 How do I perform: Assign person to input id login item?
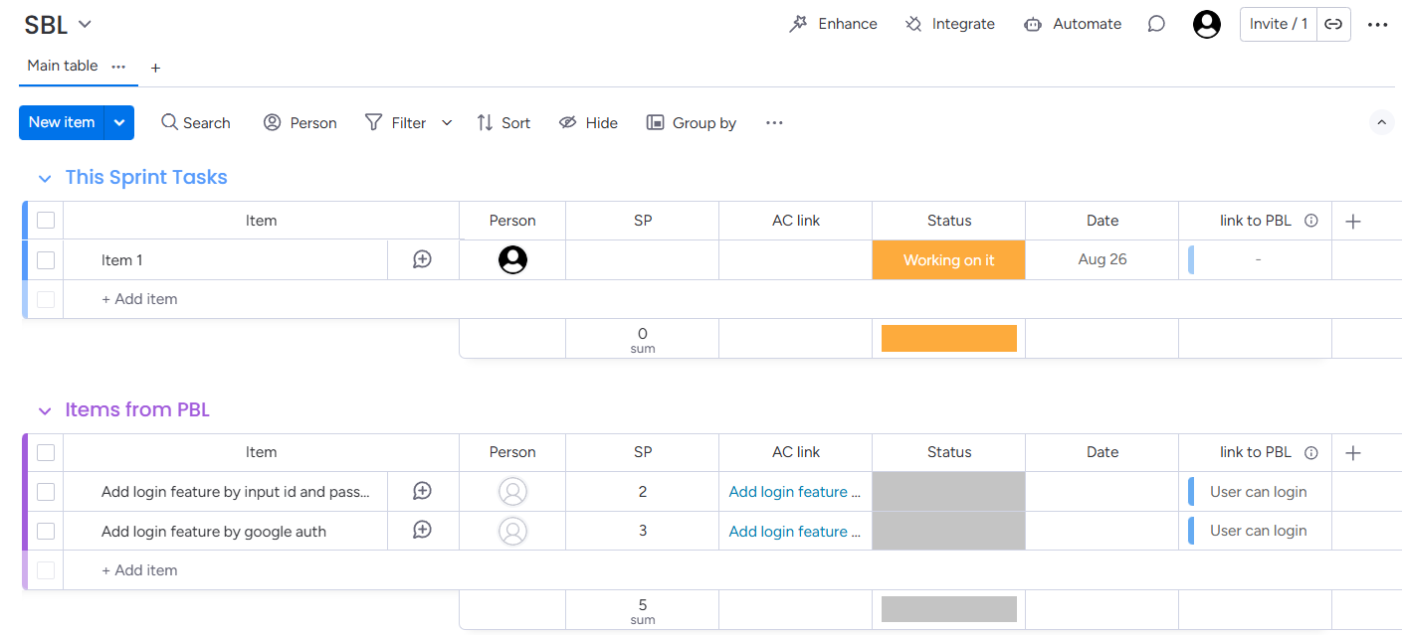[512, 491]
